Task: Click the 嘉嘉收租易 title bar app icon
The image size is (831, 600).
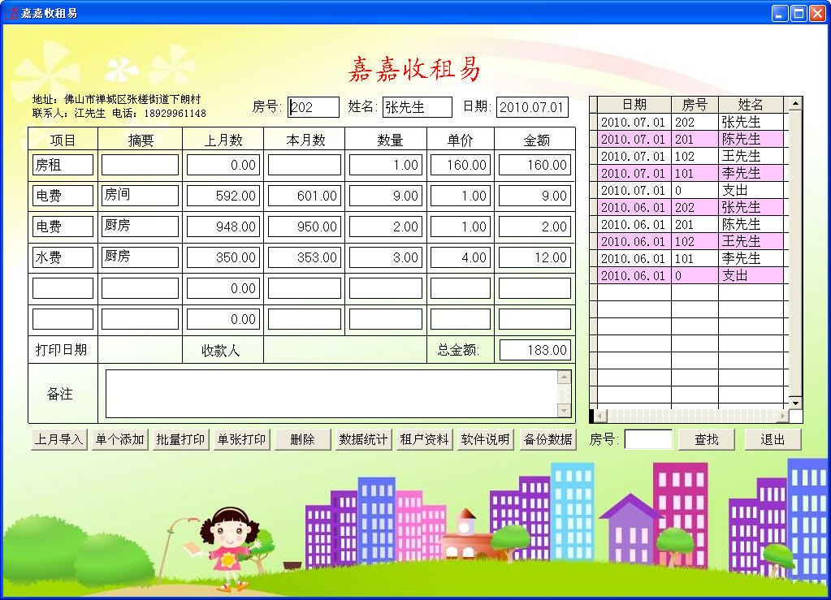Action: pyautogui.click(x=11, y=13)
